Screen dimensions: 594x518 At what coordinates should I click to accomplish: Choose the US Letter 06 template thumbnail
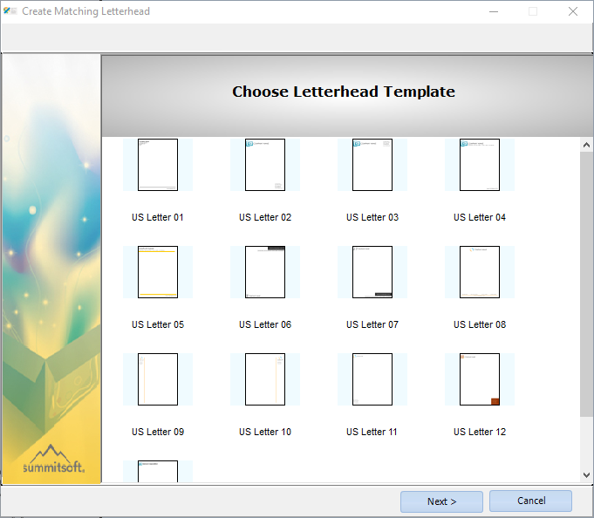pyautogui.click(x=265, y=272)
